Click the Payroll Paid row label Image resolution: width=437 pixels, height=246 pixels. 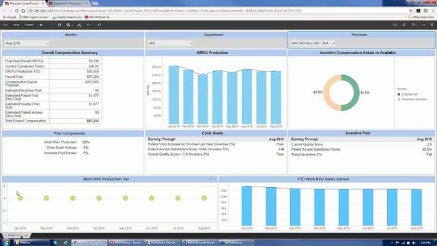[x=14, y=77]
